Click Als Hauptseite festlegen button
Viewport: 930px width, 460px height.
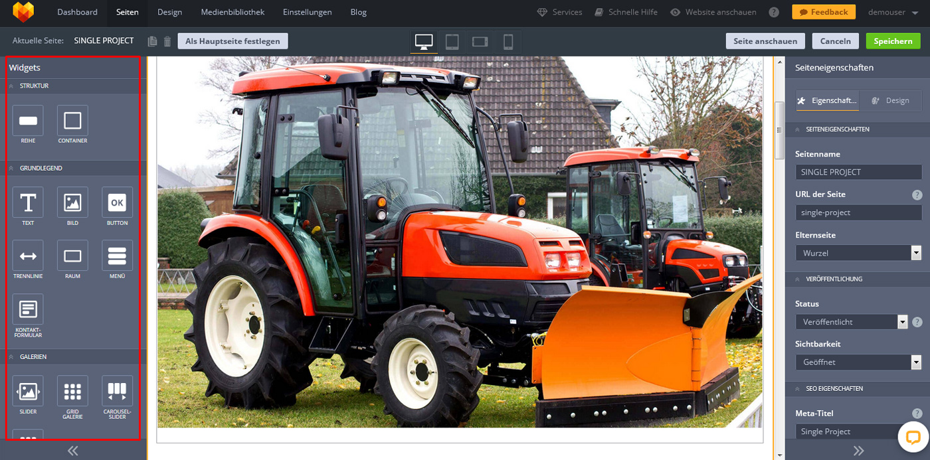pyautogui.click(x=232, y=41)
